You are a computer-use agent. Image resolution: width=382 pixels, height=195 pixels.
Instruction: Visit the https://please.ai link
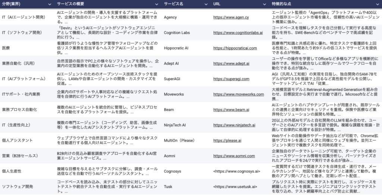[227, 141]
